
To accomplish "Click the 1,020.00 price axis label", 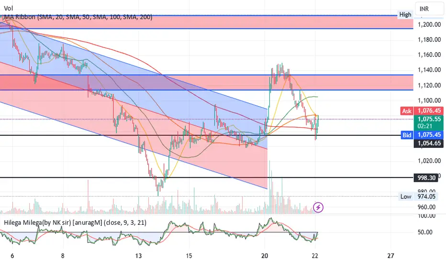I will click(429, 161).
